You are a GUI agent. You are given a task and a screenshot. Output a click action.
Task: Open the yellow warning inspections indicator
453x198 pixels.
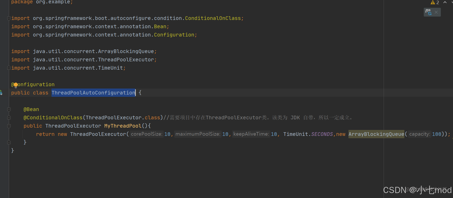(x=435, y=2)
